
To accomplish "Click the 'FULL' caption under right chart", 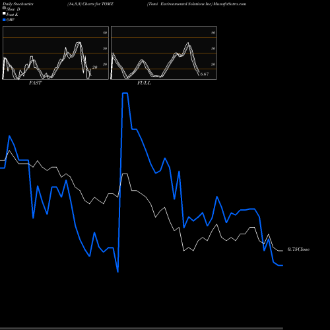I will (x=144, y=83).
